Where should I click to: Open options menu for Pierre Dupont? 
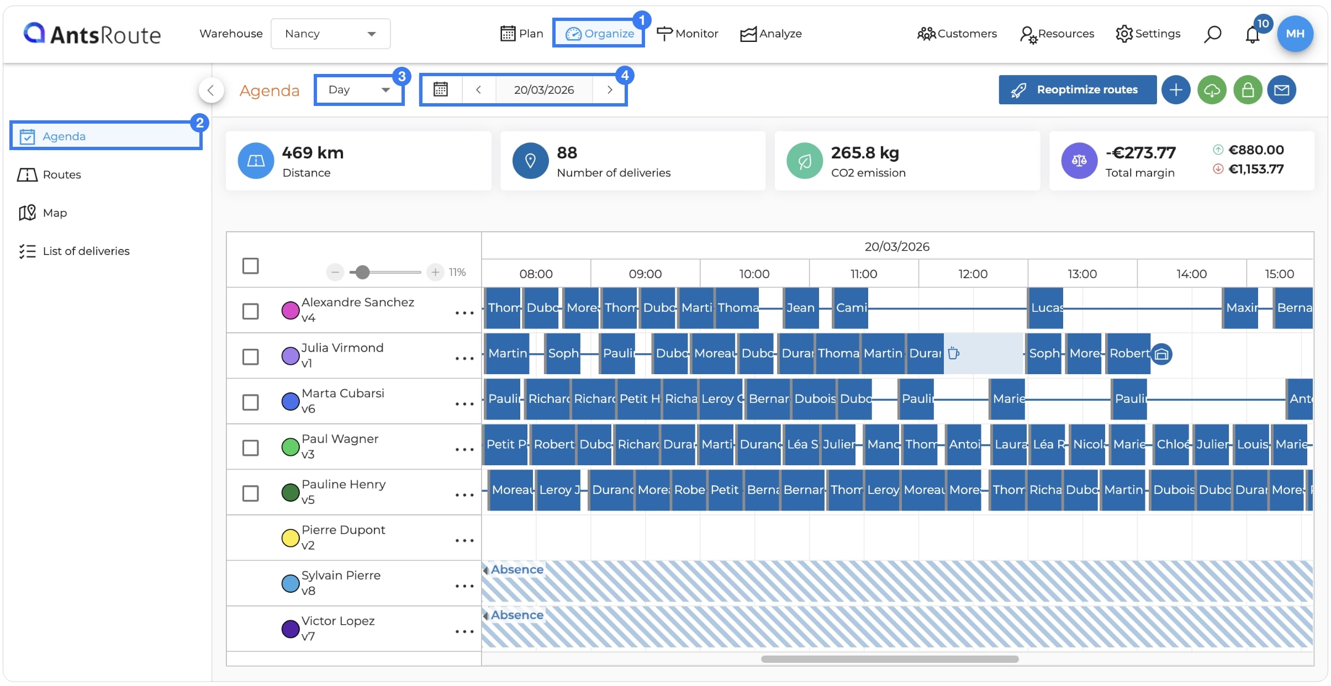(x=464, y=540)
